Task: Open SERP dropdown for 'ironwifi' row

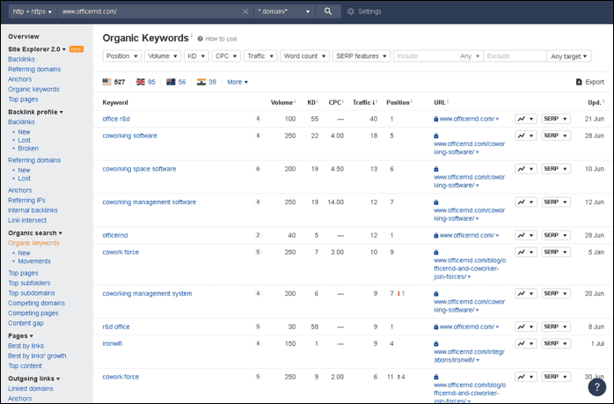Action: 556,343
